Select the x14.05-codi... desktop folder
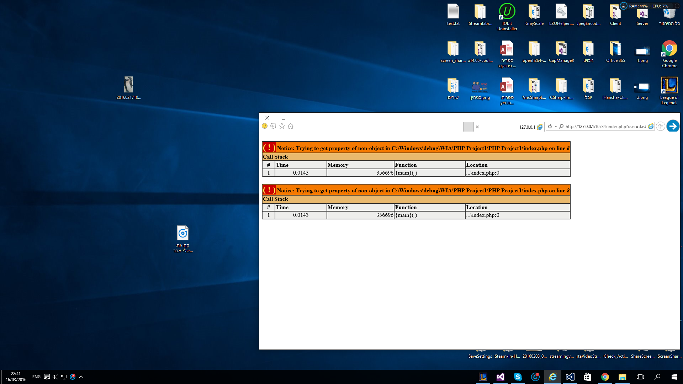Screen dimensions: 683x384 480,52
